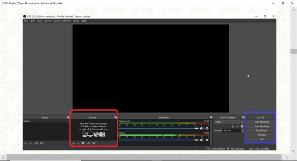The image size is (297, 161).
Task: Undock the Sources panel via its float icon
Action: (116, 117)
